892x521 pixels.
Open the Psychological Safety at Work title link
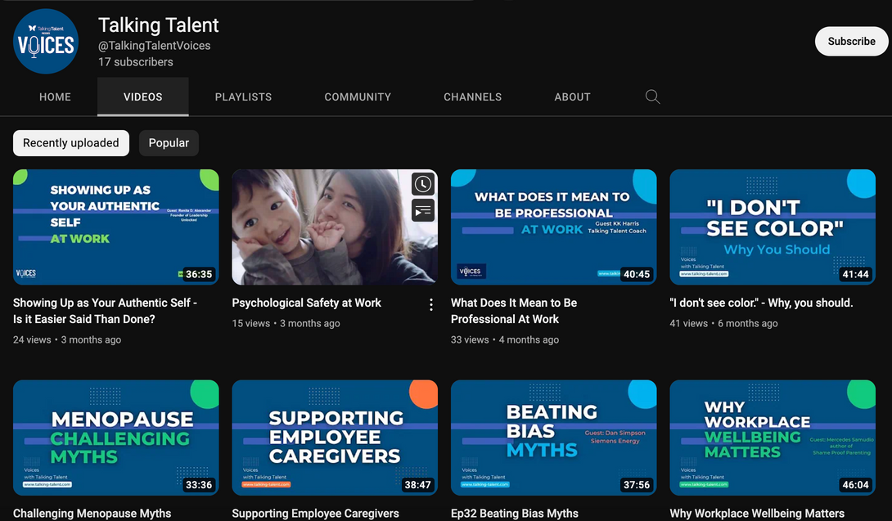pyautogui.click(x=307, y=303)
